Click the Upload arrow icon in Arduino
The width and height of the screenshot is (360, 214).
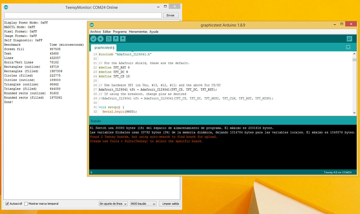[100, 39]
